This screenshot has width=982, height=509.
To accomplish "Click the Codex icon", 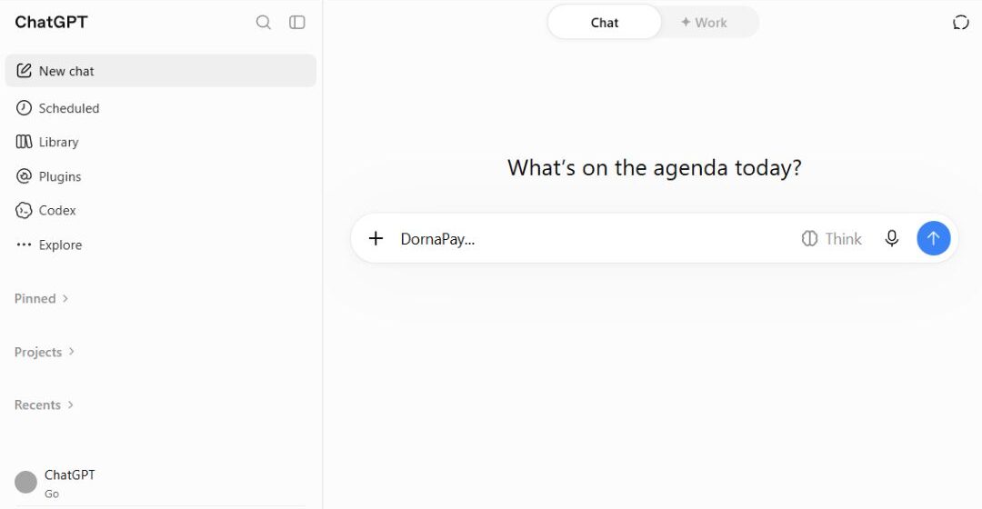I will 24,210.
